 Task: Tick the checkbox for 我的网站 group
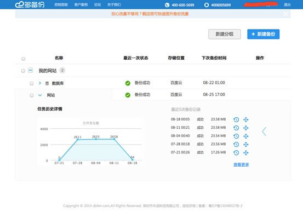[x=23, y=71]
